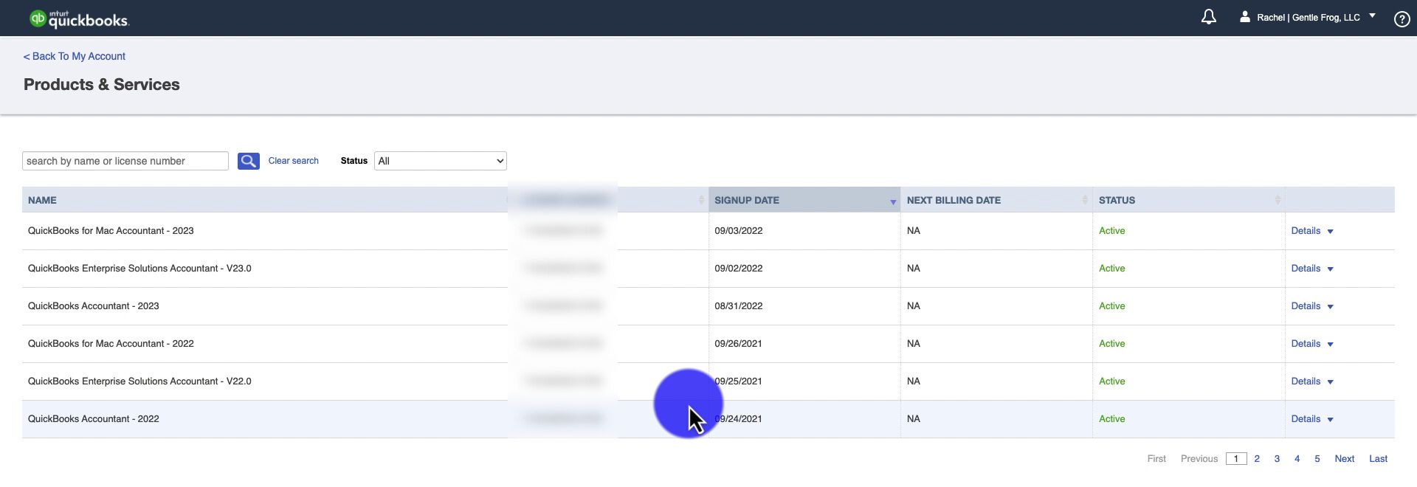
Task: Click the user profile icon
Action: coord(1244,16)
